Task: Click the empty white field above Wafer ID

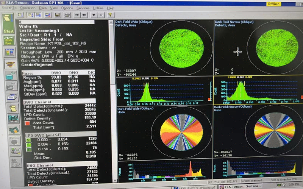Action: 56,22
